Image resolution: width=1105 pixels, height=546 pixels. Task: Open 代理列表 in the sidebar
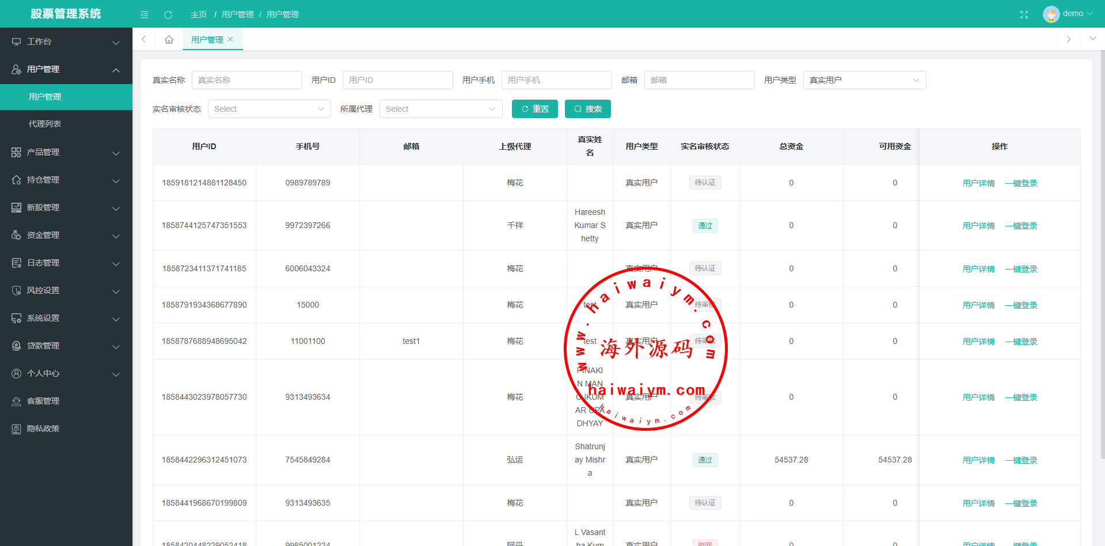[45, 124]
